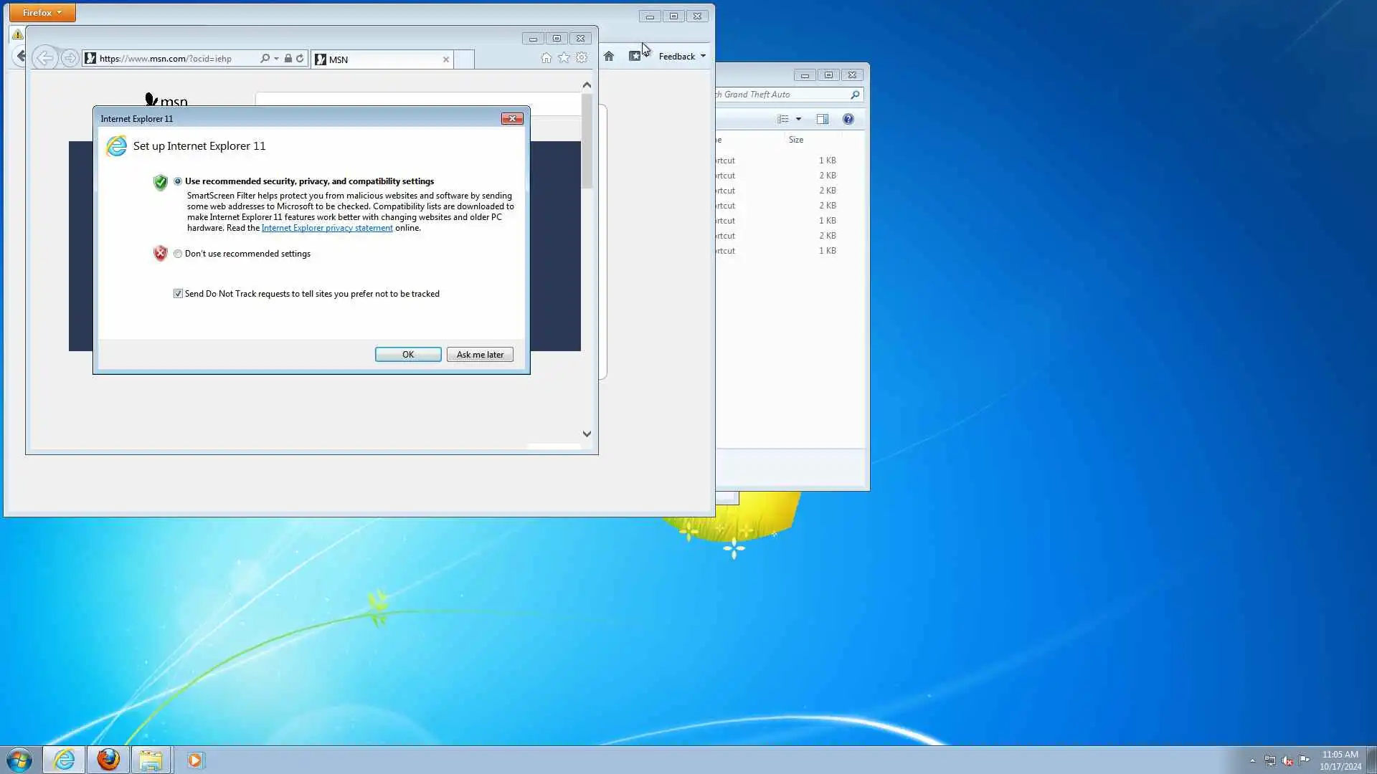Toggle the Explorer preview pane icon
This screenshot has width=1377, height=774.
823,119
